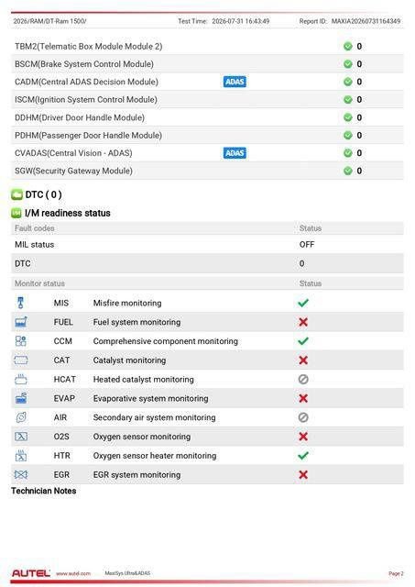
Task: Click the misfire monitoring piston icon
Action: point(20,303)
